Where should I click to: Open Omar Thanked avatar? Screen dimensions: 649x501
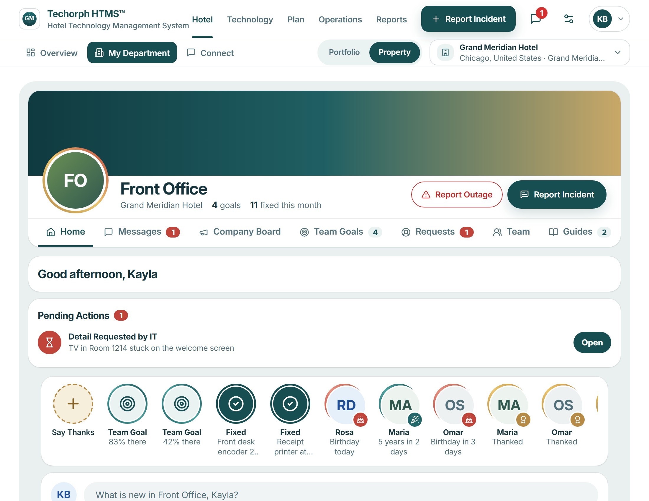(x=562, y=404)
